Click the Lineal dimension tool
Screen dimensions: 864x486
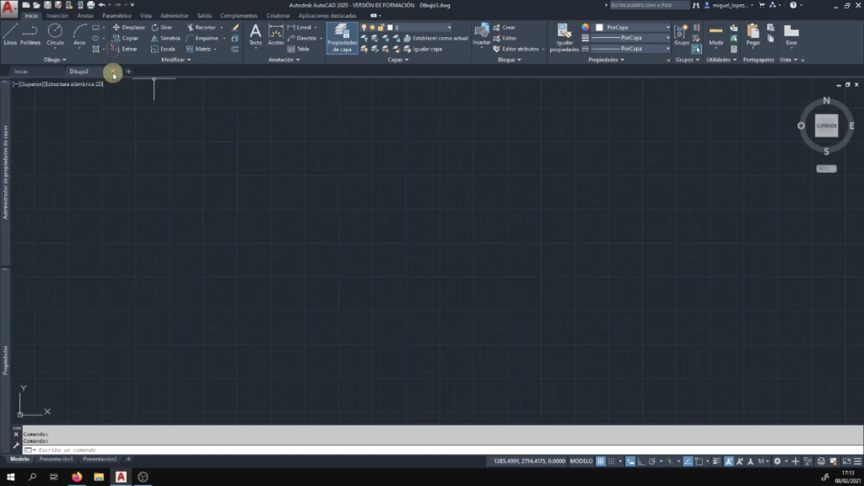300,27
